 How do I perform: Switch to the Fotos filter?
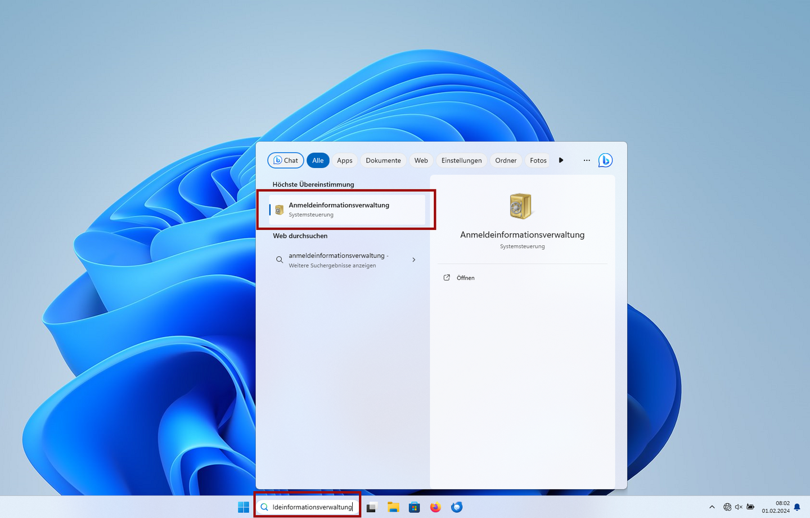point(538,160)
